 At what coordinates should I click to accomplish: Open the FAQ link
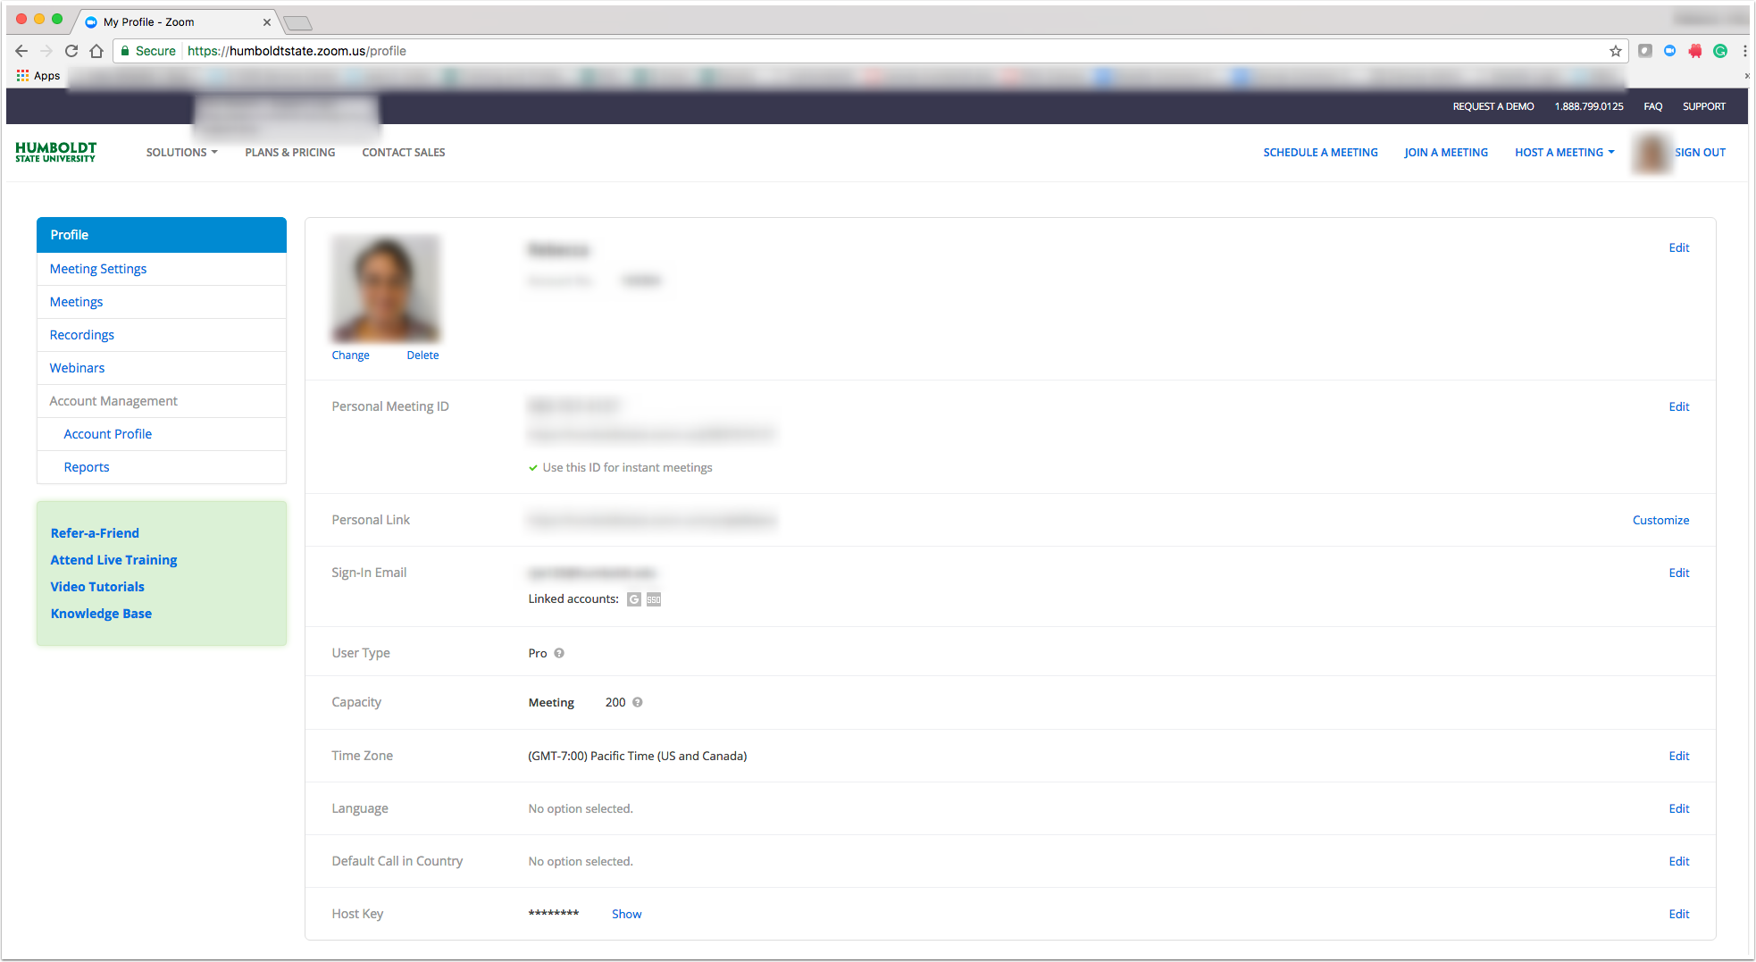[1653, 106]
